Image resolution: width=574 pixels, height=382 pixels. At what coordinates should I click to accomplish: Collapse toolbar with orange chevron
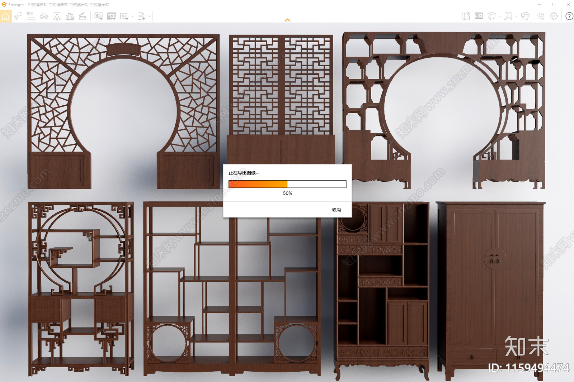click(287, 20)
